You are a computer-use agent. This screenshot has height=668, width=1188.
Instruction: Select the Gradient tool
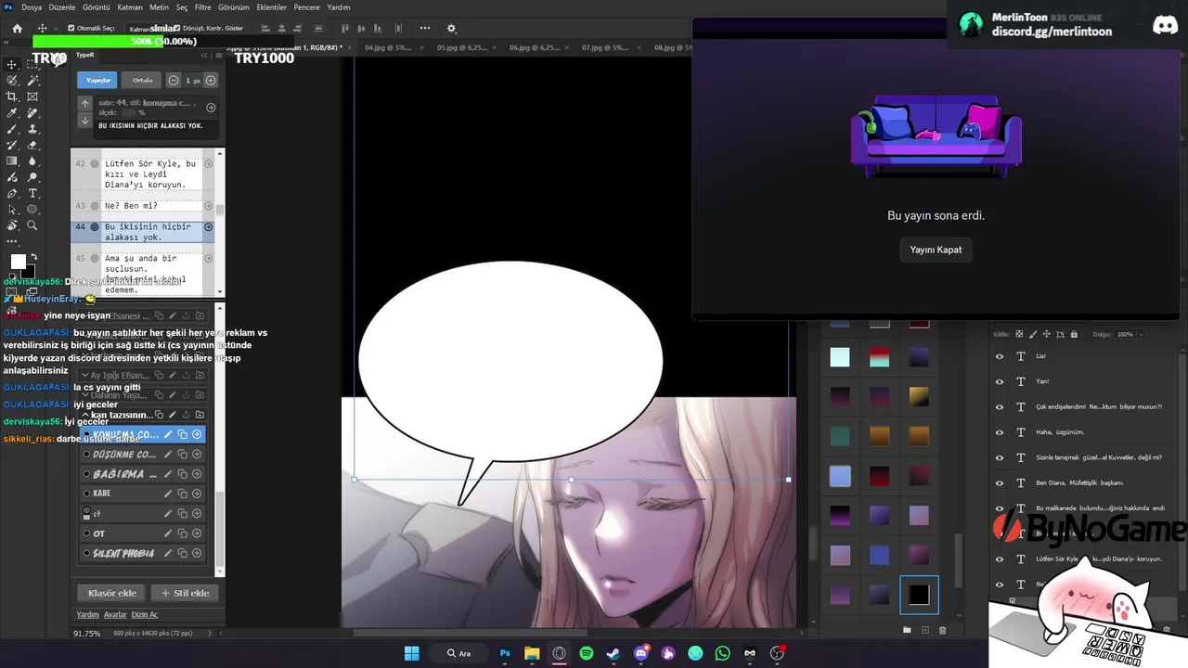pyautogui.click(x=12, y=161)
